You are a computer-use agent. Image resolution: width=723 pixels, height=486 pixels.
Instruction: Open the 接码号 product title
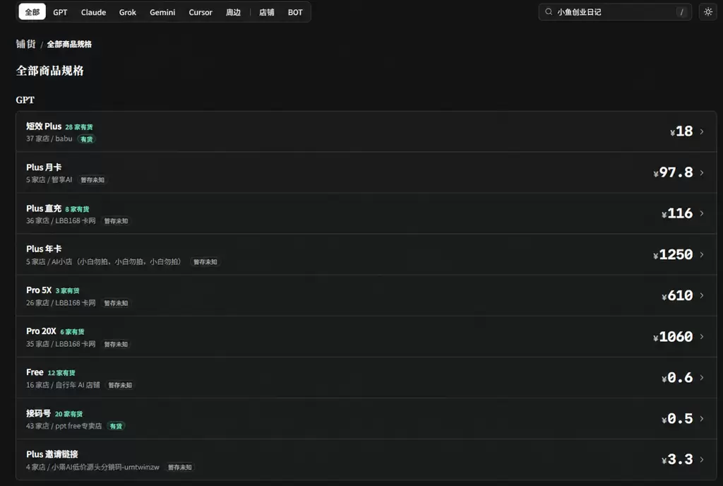click(38, 413)
